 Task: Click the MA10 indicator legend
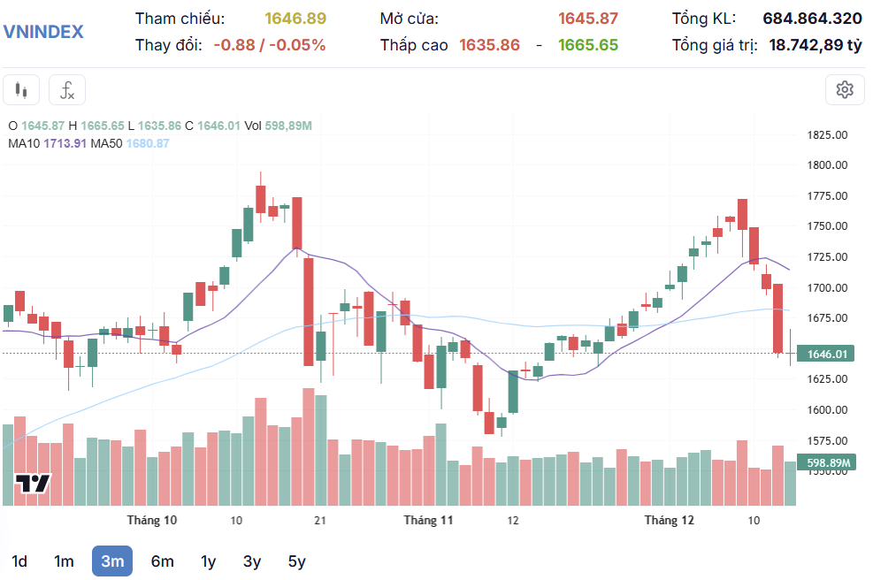coord(46,143)
